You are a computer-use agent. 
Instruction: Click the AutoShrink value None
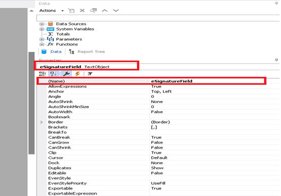tap(157, 102)
